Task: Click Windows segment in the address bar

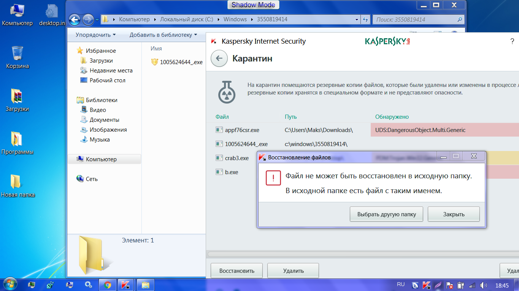Action: pyautogui.click(x=235, y=19)
